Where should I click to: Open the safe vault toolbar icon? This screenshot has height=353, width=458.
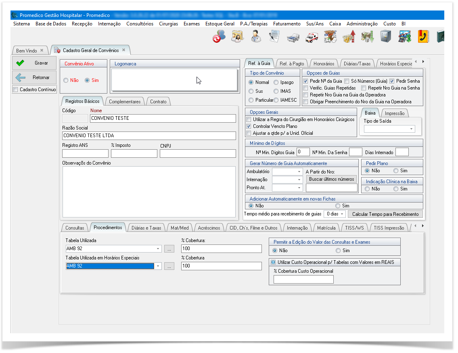(386, 37)
